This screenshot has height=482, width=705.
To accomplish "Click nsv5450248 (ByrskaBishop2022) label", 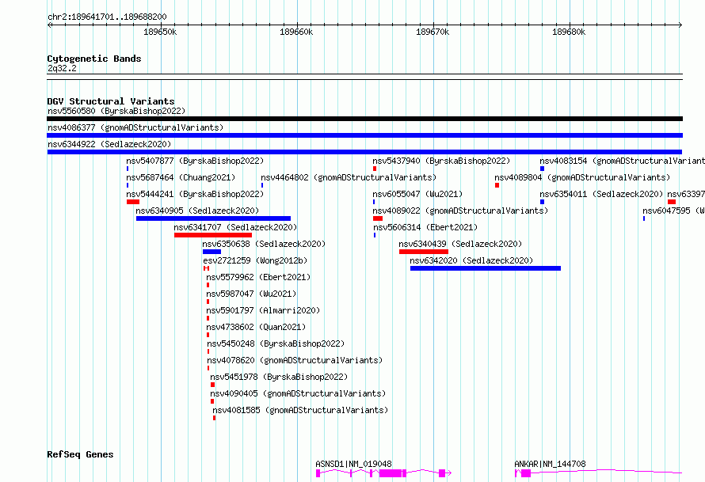I will 276,343.
